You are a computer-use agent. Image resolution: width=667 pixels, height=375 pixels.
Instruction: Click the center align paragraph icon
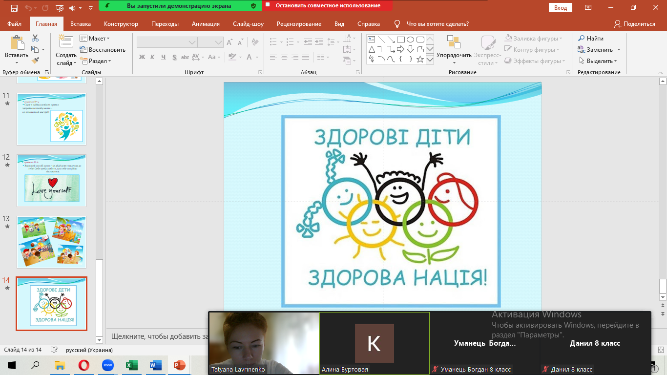click(x=284, y=57)
